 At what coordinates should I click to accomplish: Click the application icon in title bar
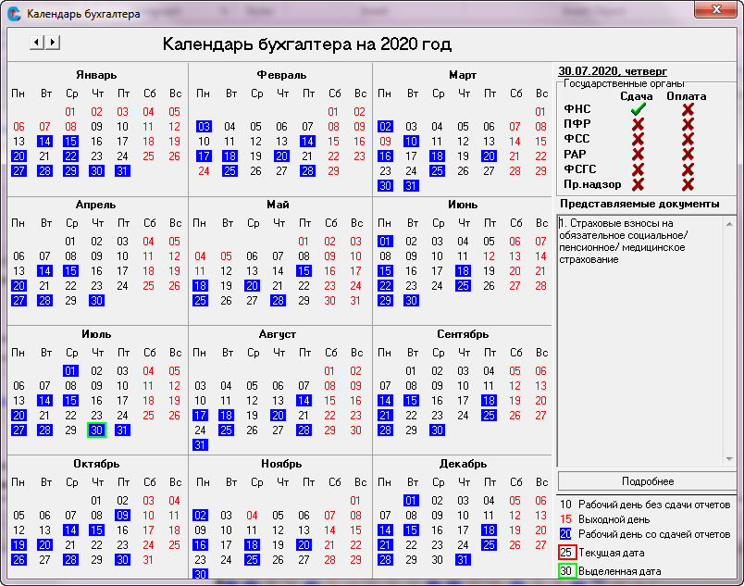coord(14,14)
